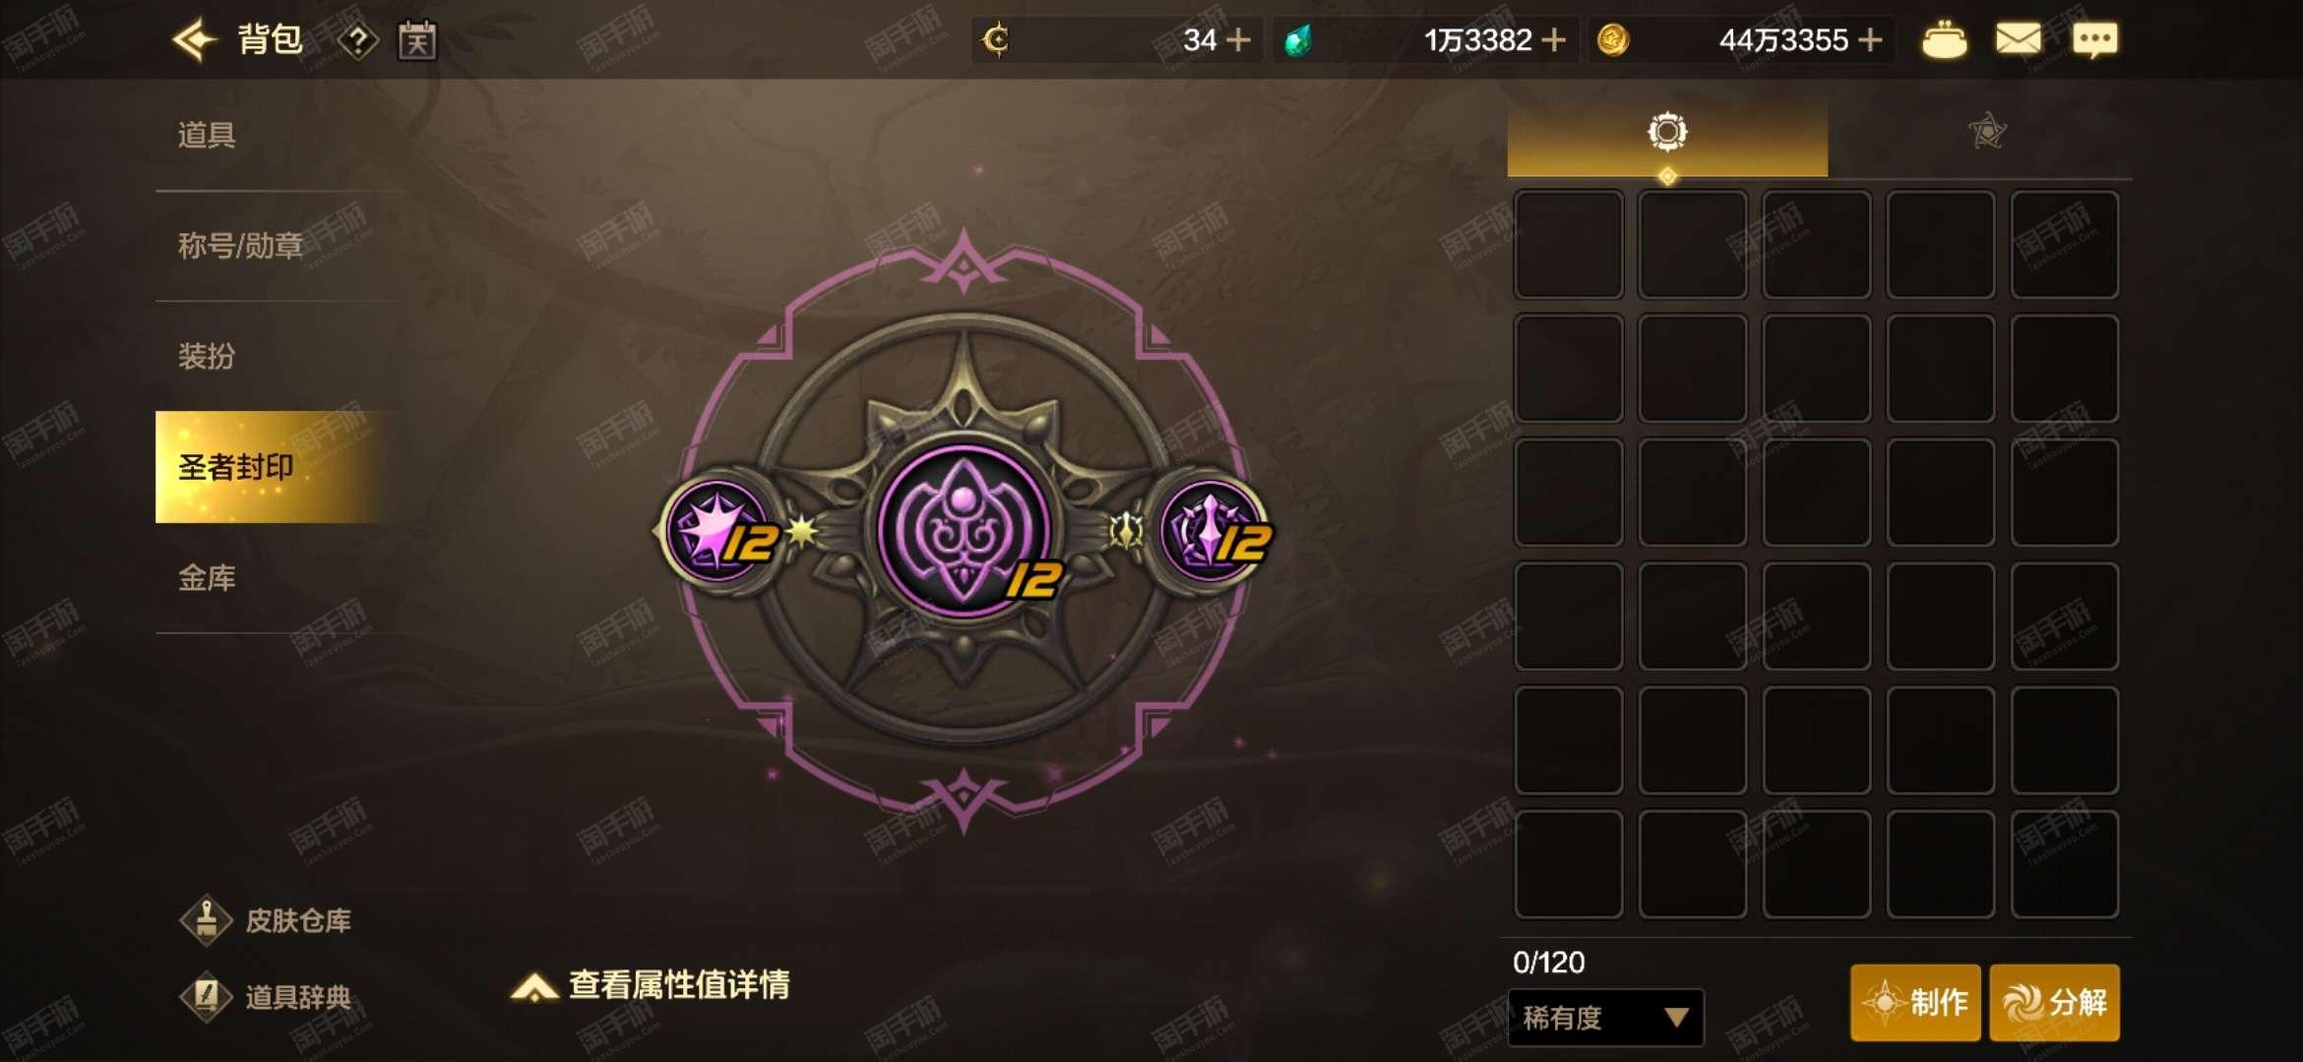
Task: Open the 稀有度 sort dropdown
Action: tap(1605, 1017)
